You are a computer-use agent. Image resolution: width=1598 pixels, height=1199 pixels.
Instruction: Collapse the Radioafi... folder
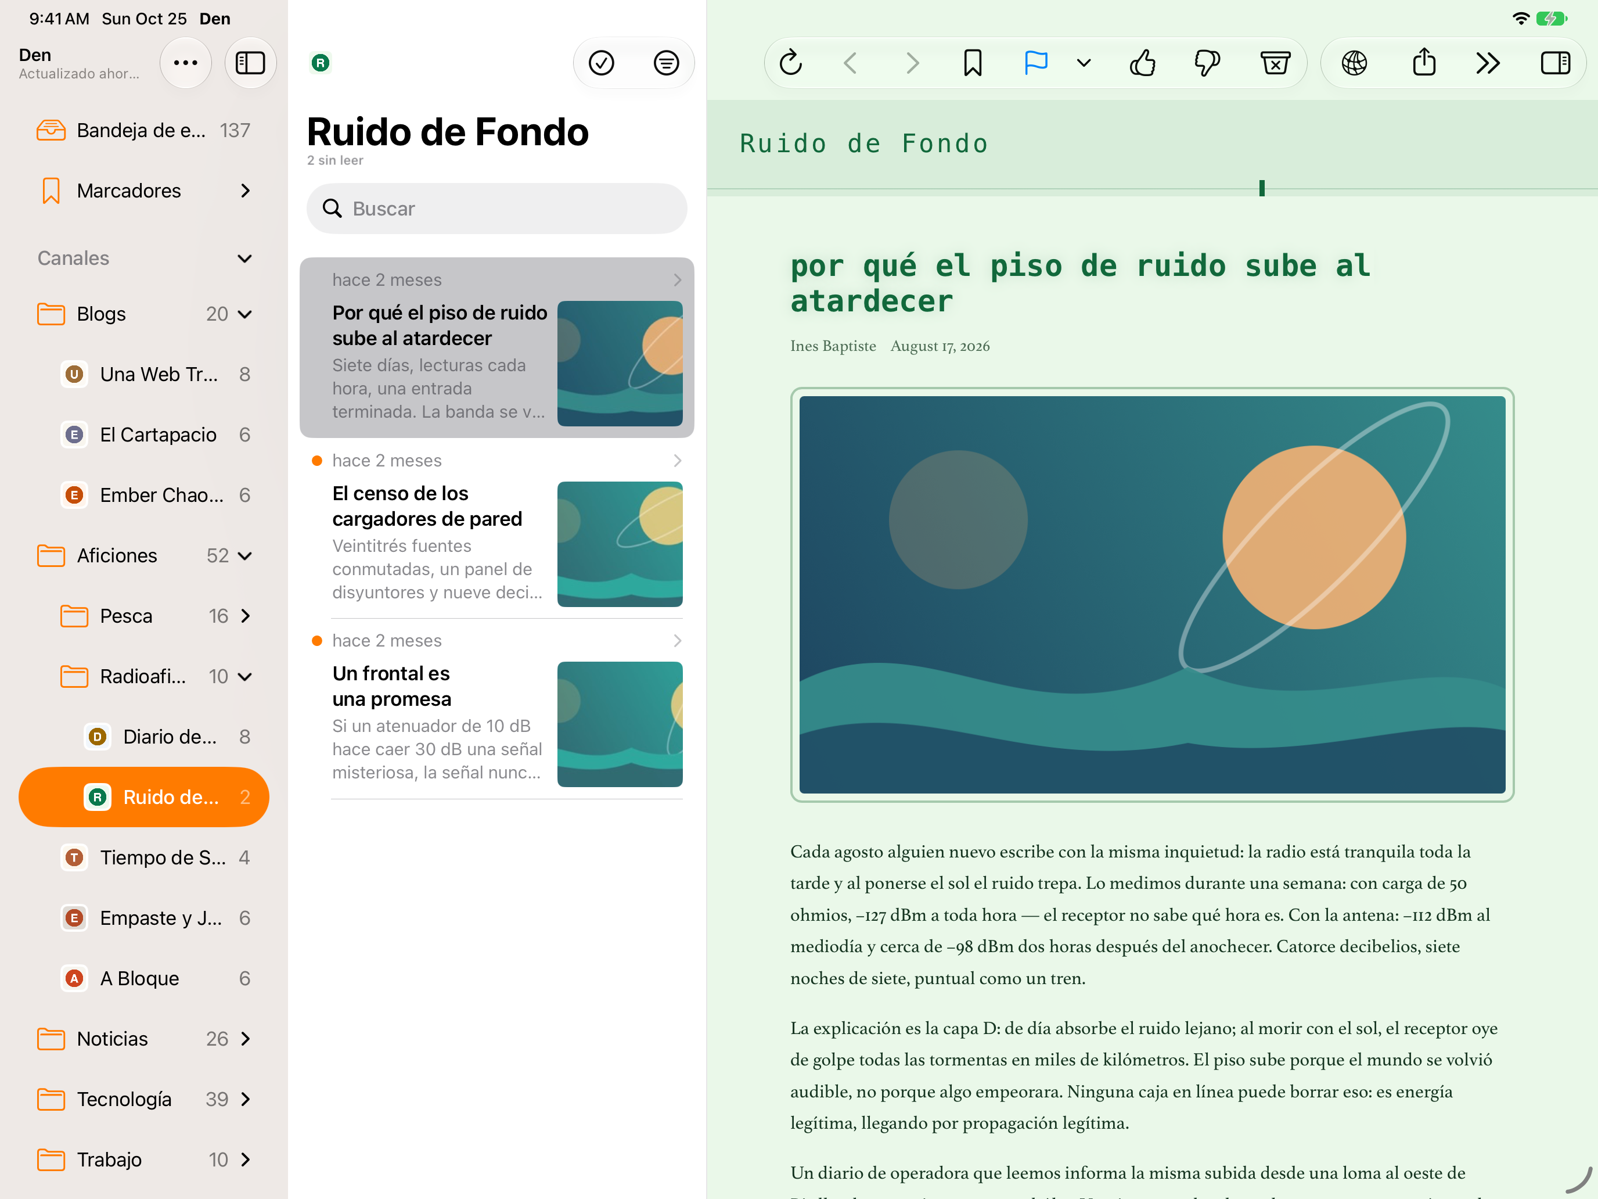click(x=246, y=676)
